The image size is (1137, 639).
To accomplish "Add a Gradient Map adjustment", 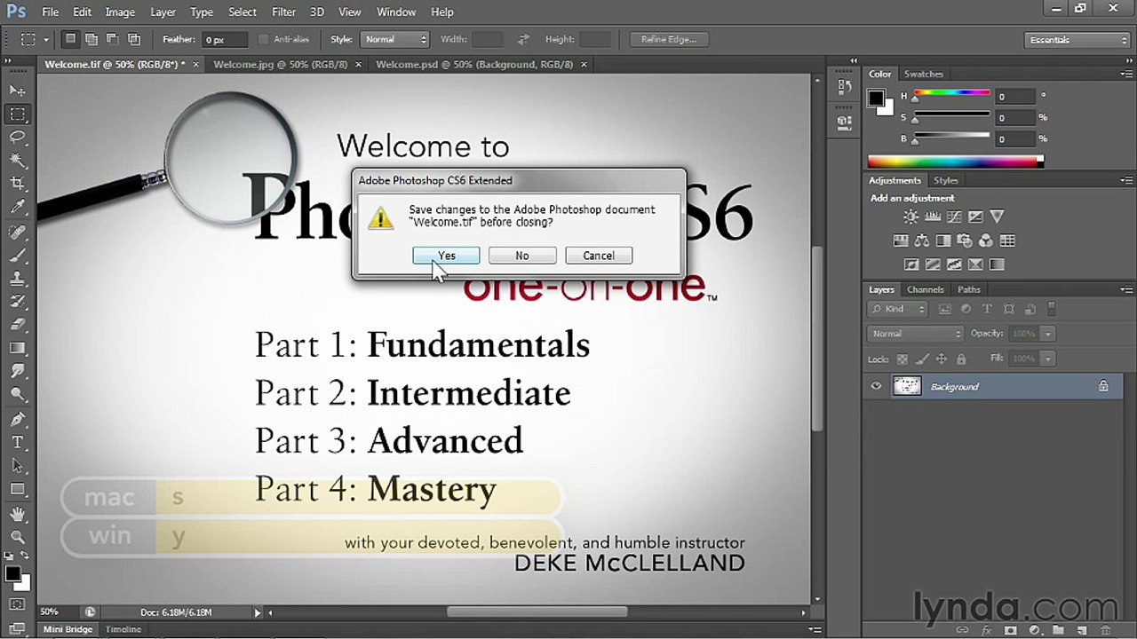I will [x=997, y=264].
